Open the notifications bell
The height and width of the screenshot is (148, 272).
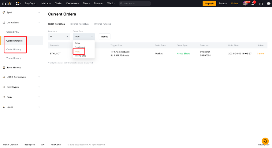point(253,4)
